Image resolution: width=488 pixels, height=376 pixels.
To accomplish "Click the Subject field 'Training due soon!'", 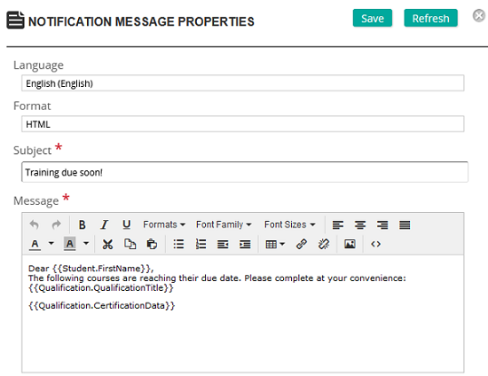I will coord(245,172).
